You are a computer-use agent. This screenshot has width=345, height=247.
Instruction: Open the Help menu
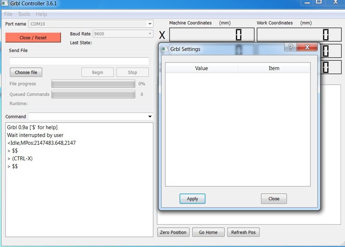pos(41,14)
